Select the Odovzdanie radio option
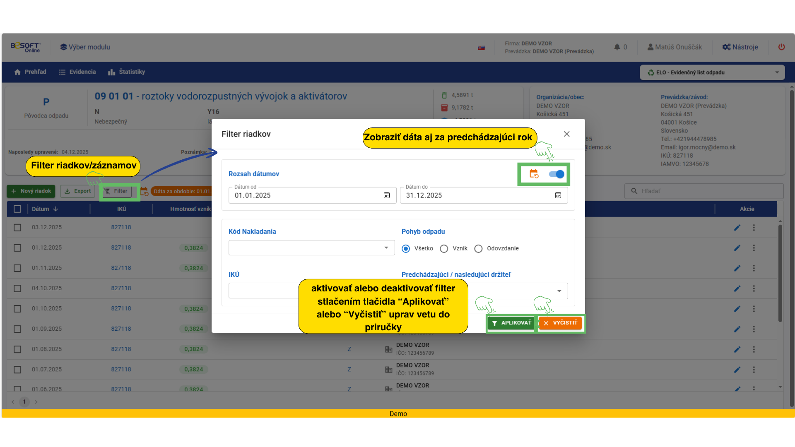 478,249
